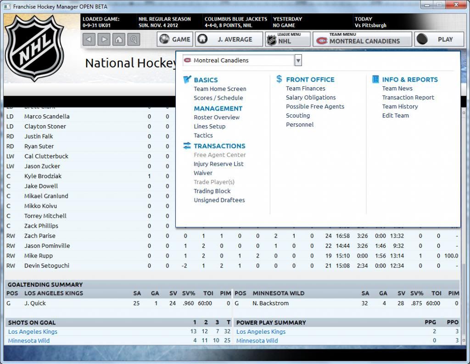This screenshot has height=364, width=470.
Task: Expand the Montreal Canadiens team dropdown arrow
Action: click(298, 61)
